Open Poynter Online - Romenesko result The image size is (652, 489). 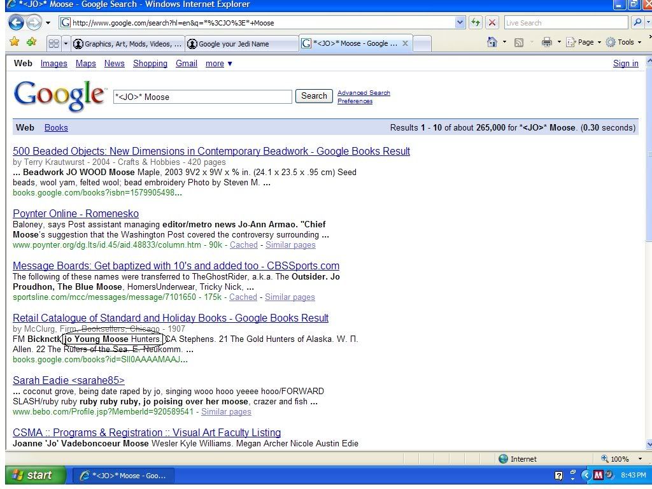[x=76, y=213]
